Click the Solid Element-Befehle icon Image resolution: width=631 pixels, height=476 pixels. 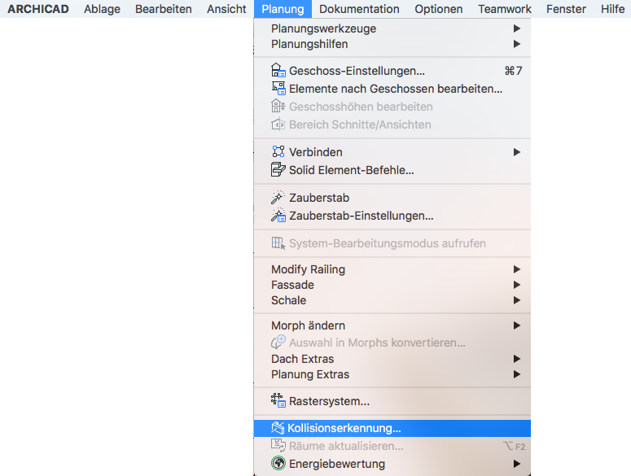click(278, 170)
